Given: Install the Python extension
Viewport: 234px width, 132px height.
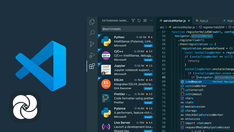Looking at the screenshot, I should (x=148, y=46).
